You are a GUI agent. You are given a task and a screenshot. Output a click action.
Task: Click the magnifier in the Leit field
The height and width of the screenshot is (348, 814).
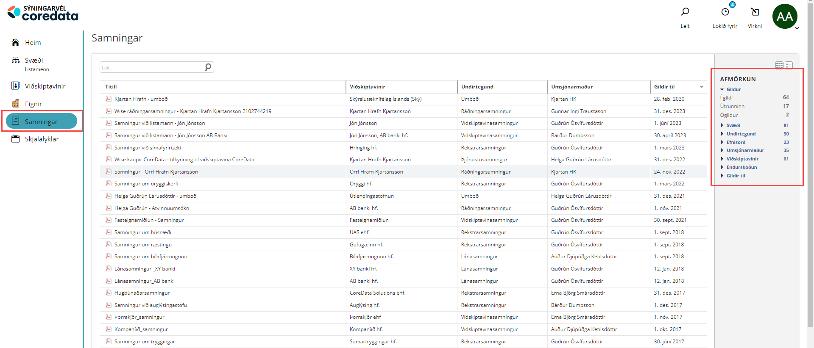pos(208,67)
